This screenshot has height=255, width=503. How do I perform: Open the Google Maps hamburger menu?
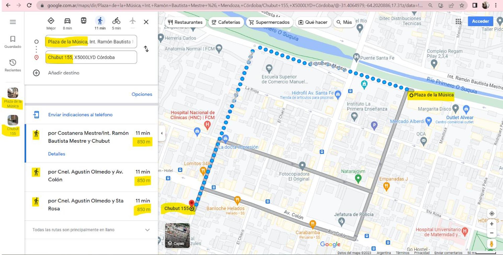13,22
